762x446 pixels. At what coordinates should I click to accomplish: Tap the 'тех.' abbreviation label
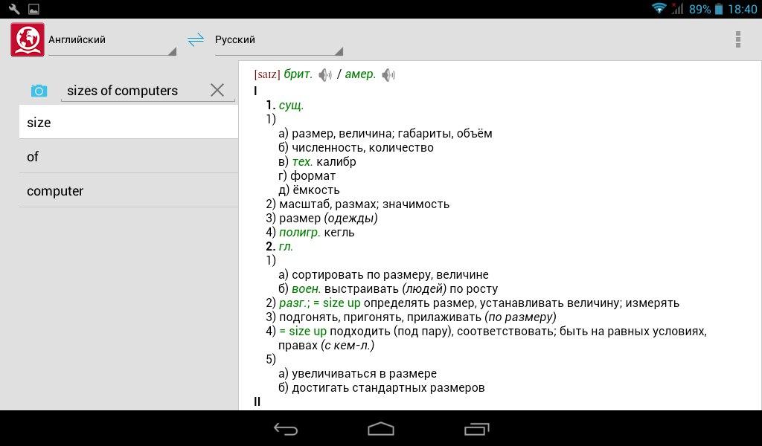(302, 162)
